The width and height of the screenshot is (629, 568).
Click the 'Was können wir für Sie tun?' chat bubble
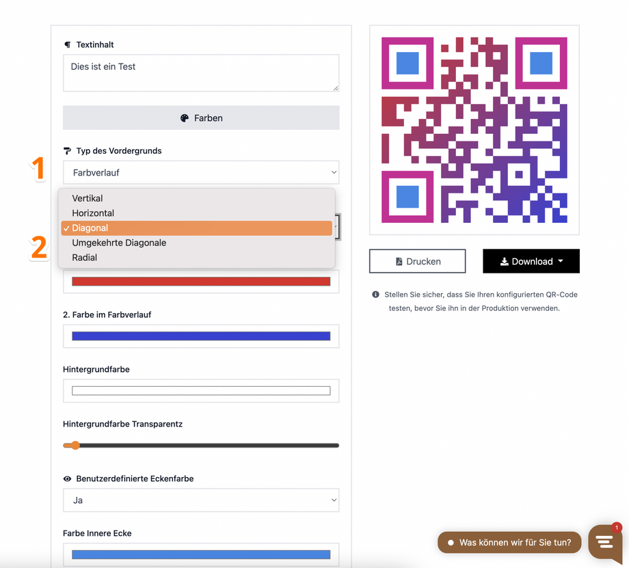point(509,543)
